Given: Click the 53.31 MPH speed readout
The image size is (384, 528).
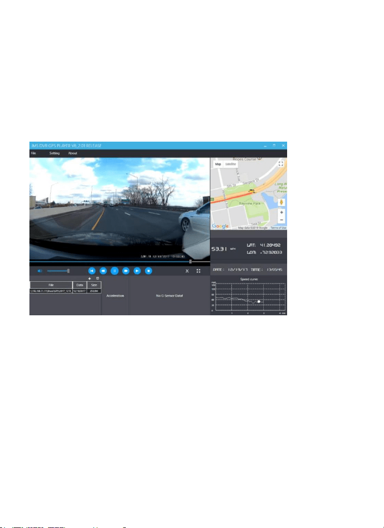Looking at the screenshot, I should 224,249.
